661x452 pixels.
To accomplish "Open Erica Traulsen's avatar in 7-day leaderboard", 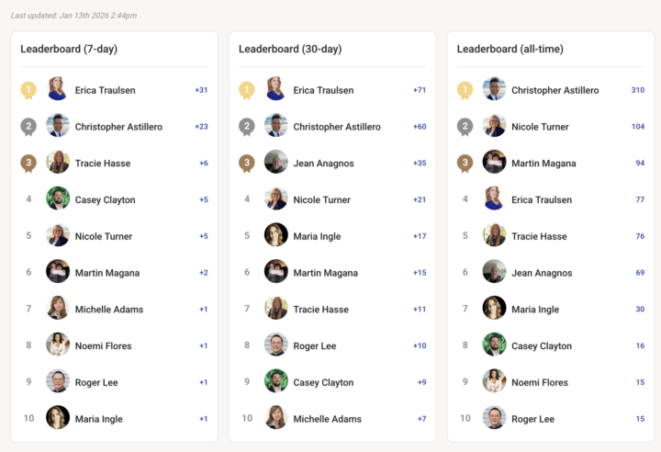I will [x=58, y=88].
